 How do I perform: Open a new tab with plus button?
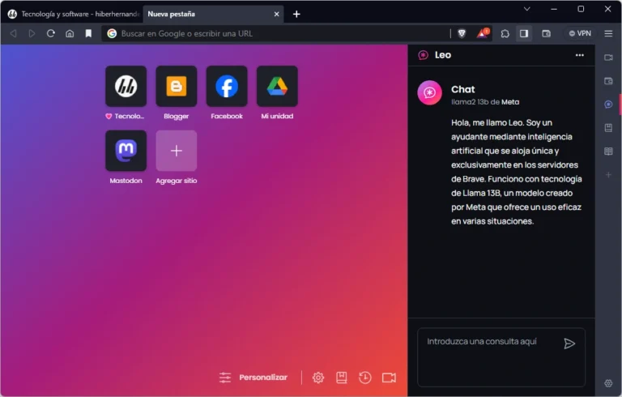296,14
